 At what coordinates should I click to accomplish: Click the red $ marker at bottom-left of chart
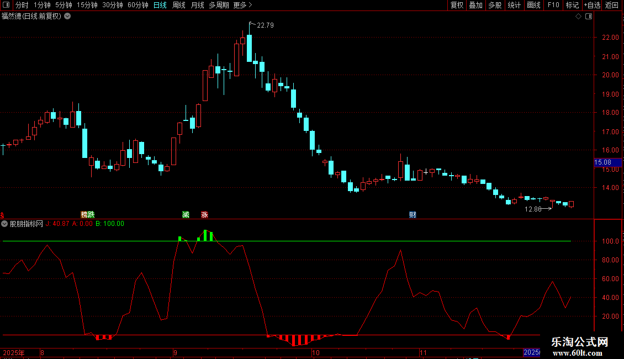click(2, 215)
